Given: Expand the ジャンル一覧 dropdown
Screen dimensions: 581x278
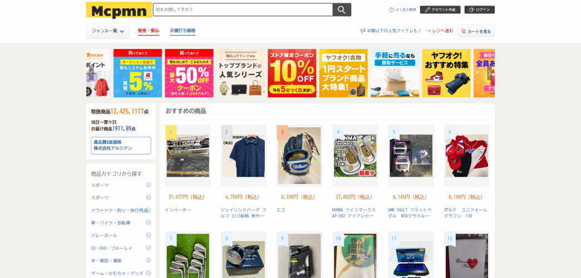Looking at the screenshot, I should click(108, 31).
